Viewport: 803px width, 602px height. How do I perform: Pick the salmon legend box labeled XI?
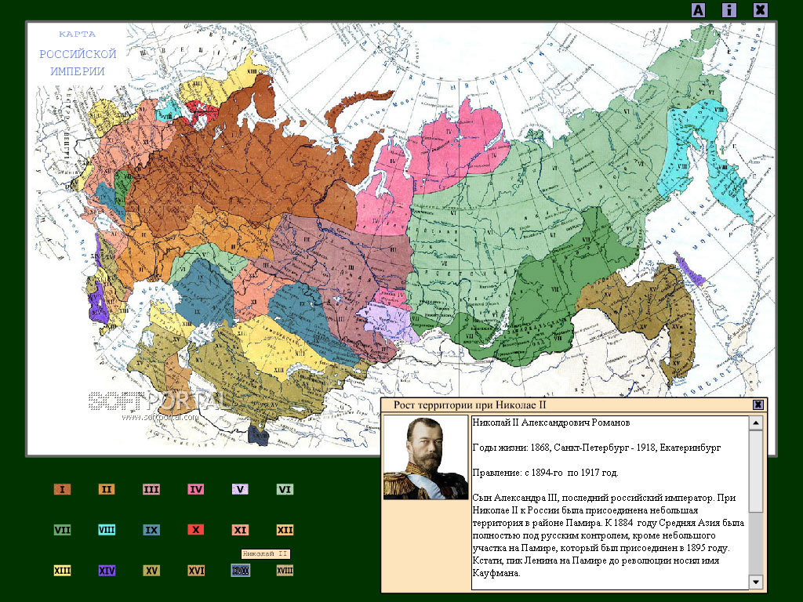[241, 530]
